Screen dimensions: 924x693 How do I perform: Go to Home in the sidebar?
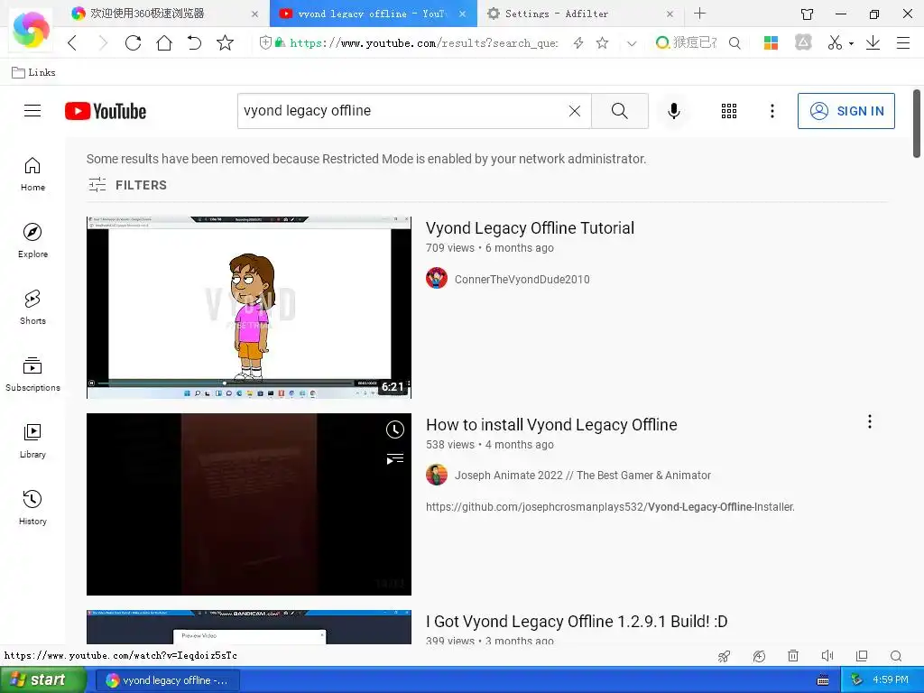tap(32, 174)
